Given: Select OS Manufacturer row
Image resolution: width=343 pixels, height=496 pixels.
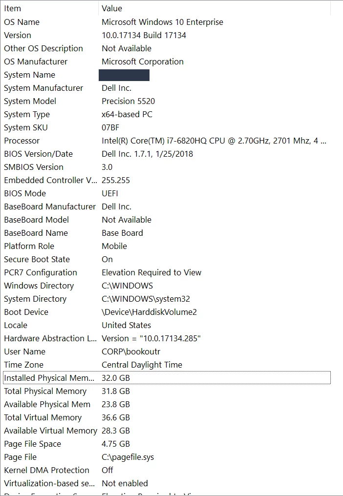Looking at the screenshot, I should click(167, 62).
